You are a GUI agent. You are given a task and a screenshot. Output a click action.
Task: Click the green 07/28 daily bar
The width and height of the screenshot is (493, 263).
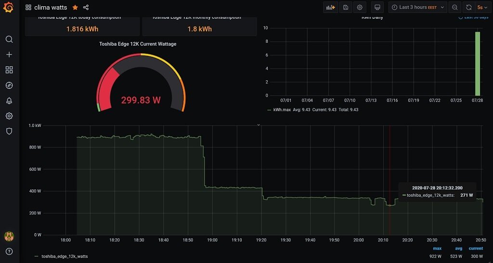pyautogui.click(x=478, y=64)
